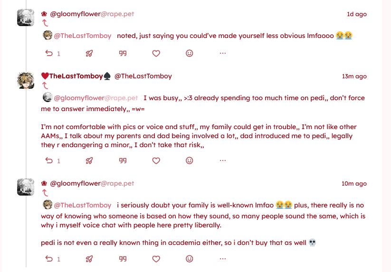React with emoji on the 10m ago post
The width and height of the screenshot is (391, 272).
189,259
